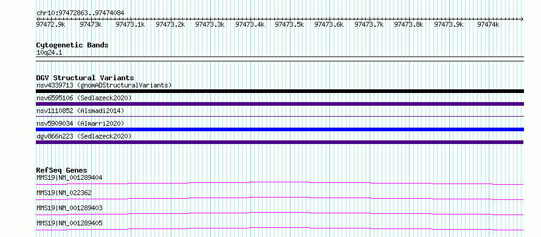Click the chr10:97472863..97474084 coordinate label

point(80,13)
